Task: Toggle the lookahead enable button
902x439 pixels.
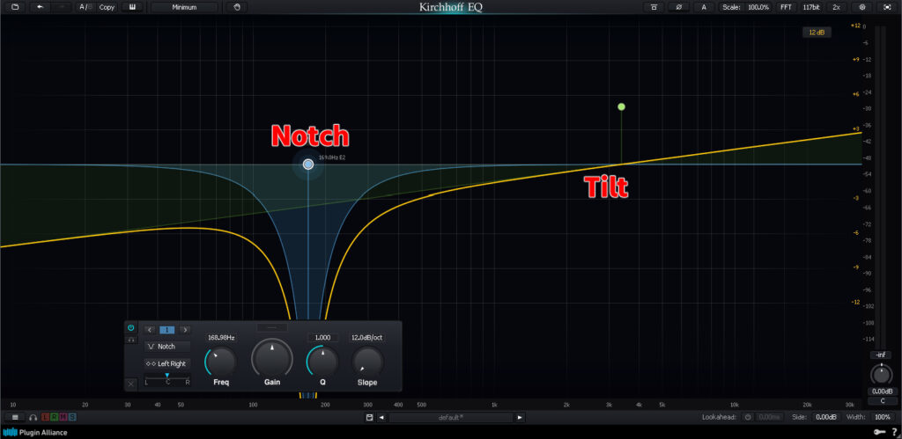Action: pyautogui.click(x=748, y=417)
